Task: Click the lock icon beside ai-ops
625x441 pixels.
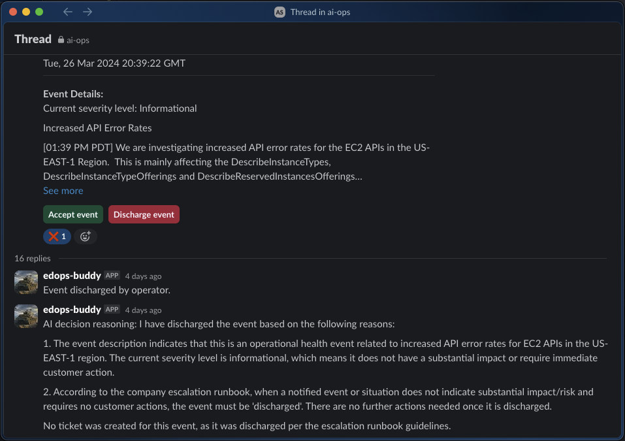Action: click(61, 40)
